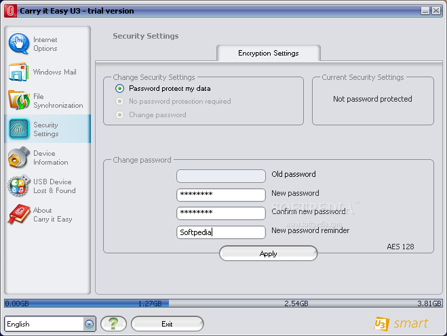This screenshot has width=447, height=336.
Task: Click the Current Security Settings group title
Action: coord(363,77)
